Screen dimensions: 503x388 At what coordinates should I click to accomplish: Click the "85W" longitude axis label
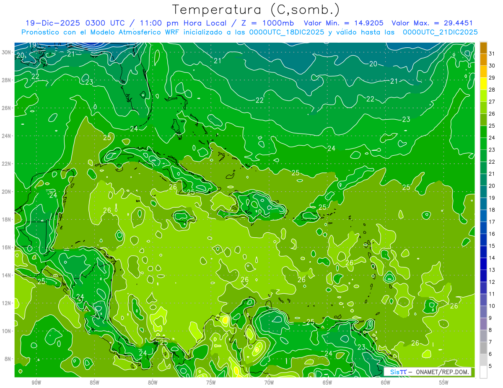pos(94,383)
